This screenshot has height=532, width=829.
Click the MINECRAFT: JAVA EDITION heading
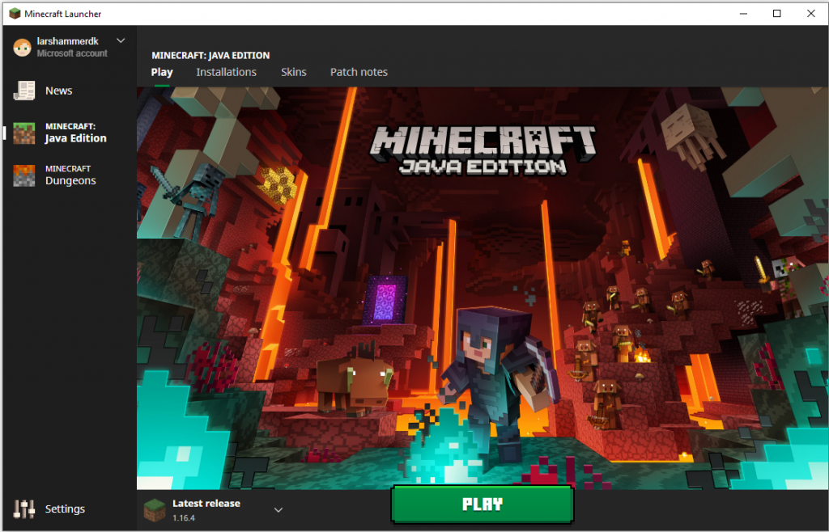click(210, 56)
